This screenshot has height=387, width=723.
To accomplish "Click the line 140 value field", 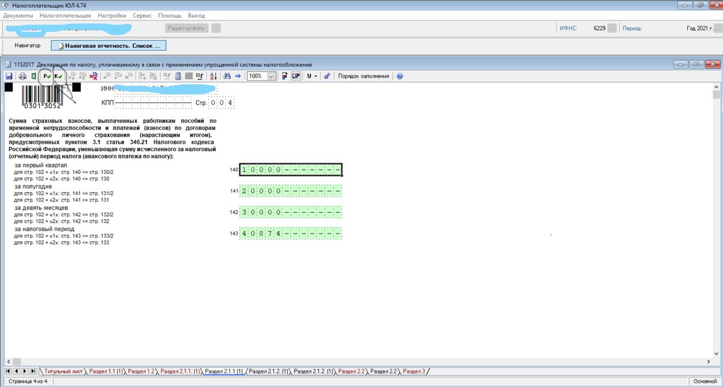I will click(291, 170).
